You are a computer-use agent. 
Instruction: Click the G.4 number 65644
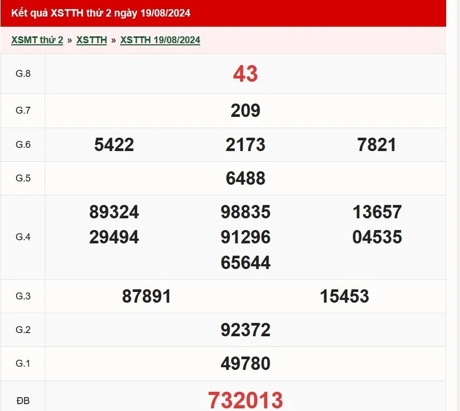click(x=245, y=263)
